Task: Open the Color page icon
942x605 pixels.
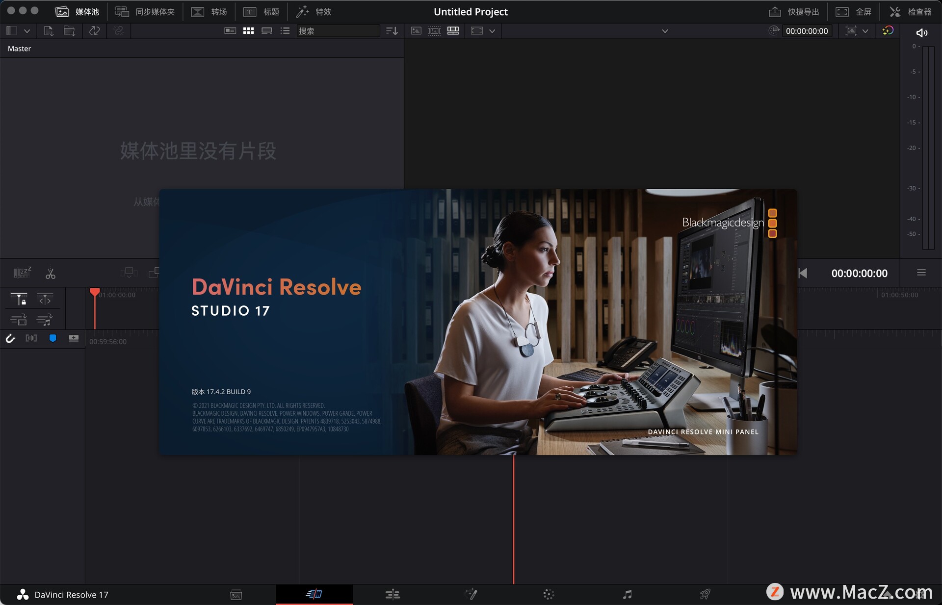Action: [x=549, y=594]
